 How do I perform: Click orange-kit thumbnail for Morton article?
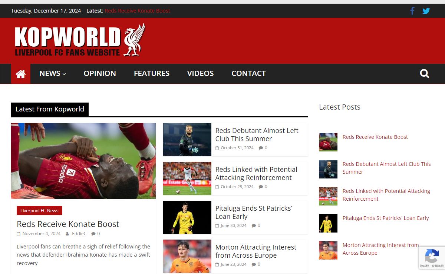point(187,256)
